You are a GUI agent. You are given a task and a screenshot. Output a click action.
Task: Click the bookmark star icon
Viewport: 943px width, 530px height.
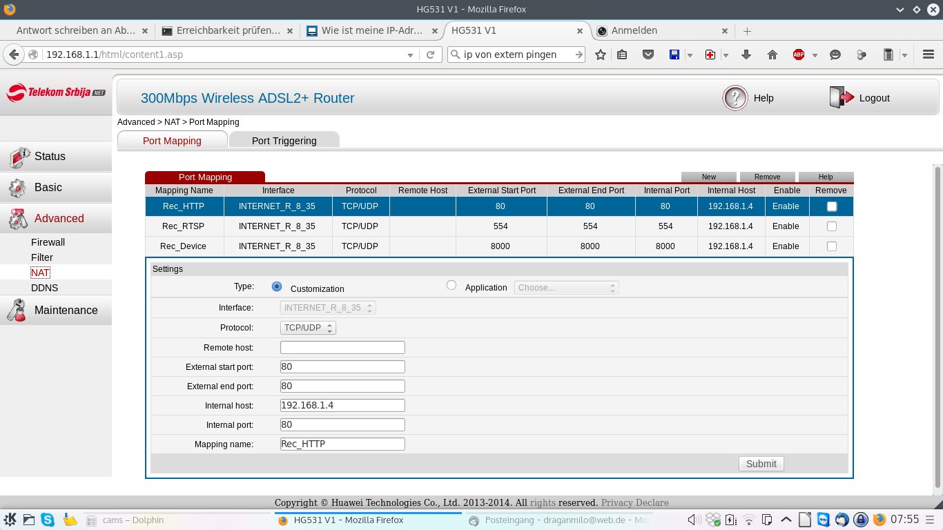pos(601,55)
